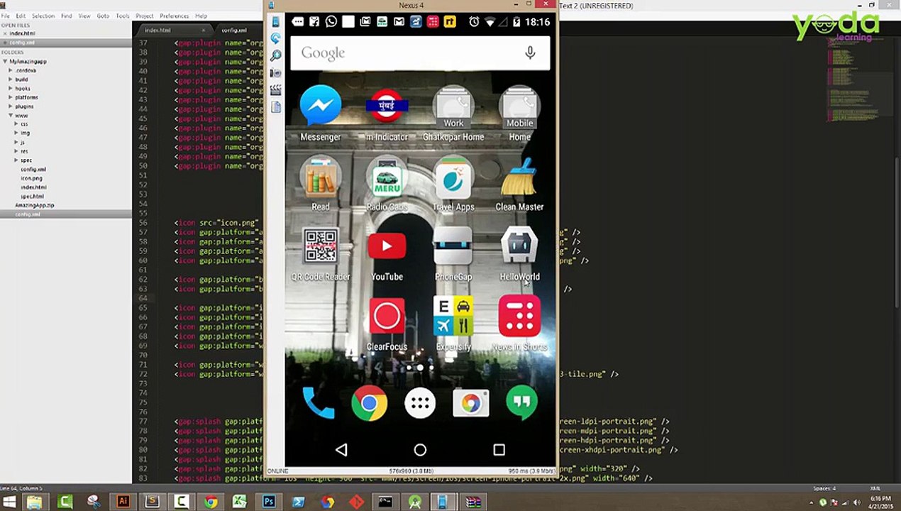Viewport: 901px width, 511px height.
Task: Open the Mobile Home contact shortcut
Action: 519,107
